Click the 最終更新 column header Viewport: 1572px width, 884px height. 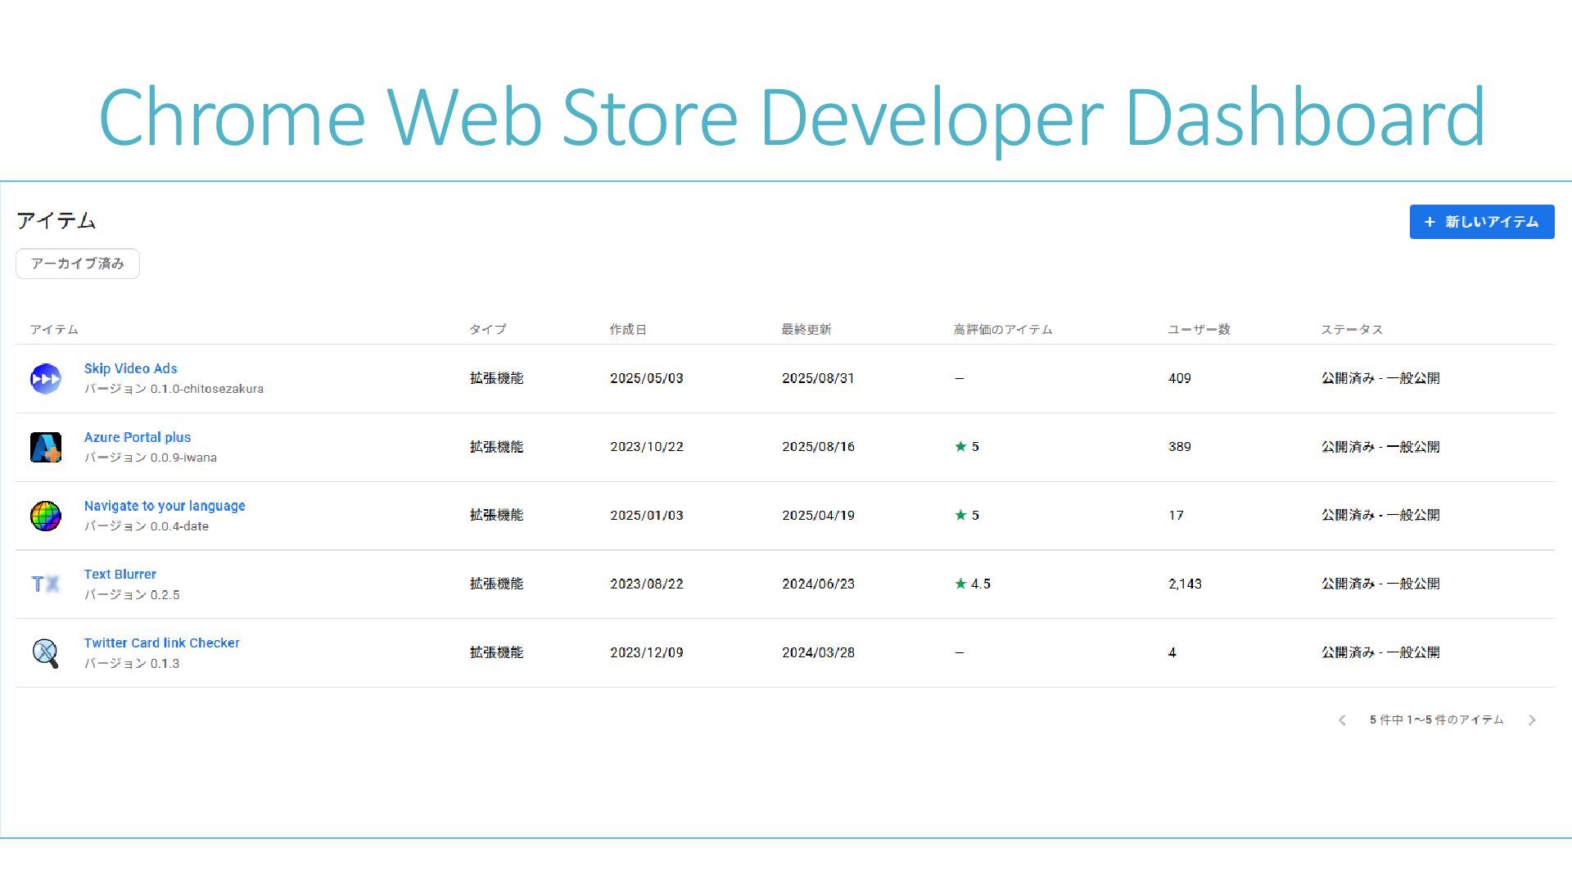806,329
